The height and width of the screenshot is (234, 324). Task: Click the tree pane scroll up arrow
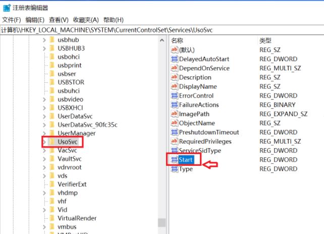(x=162, y=40)
